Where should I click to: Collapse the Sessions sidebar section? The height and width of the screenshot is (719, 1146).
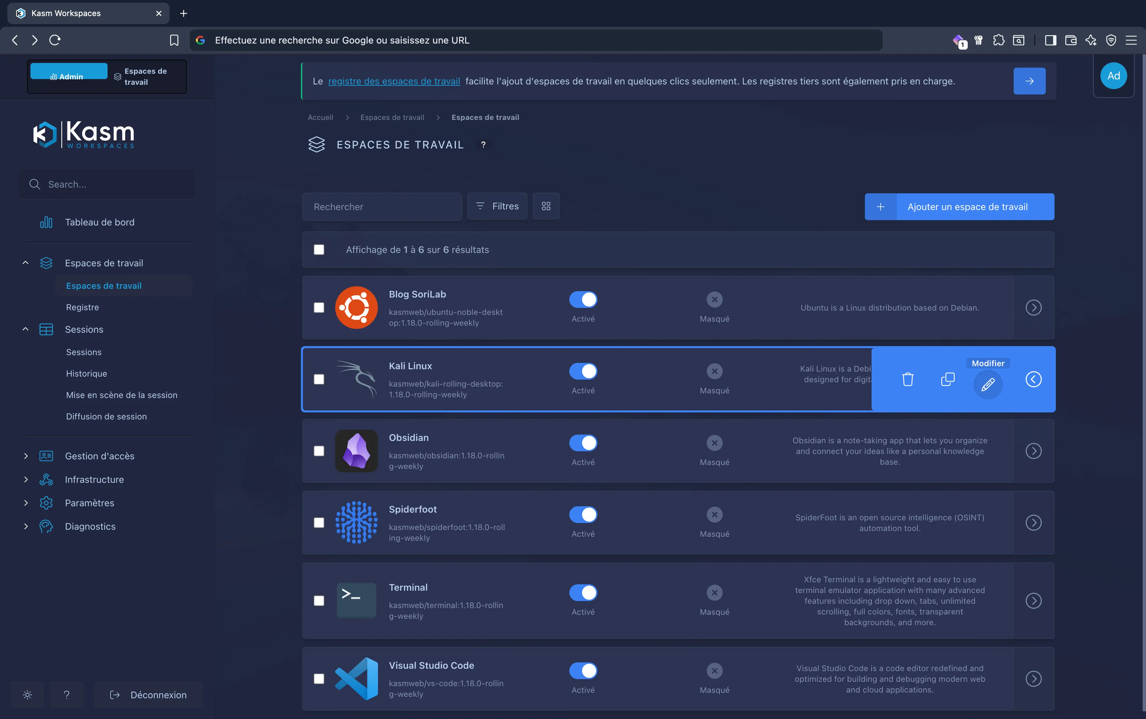[x=26, y=329]
